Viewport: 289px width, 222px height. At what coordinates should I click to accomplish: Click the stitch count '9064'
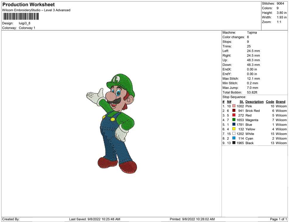[280, 3]
